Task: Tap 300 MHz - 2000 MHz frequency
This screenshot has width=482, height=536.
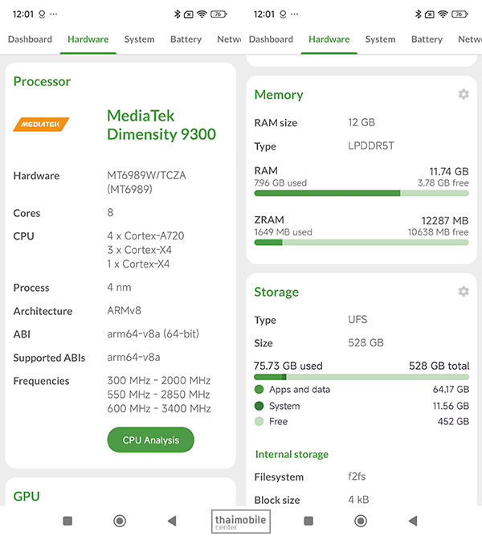Action: pos(159,380)
